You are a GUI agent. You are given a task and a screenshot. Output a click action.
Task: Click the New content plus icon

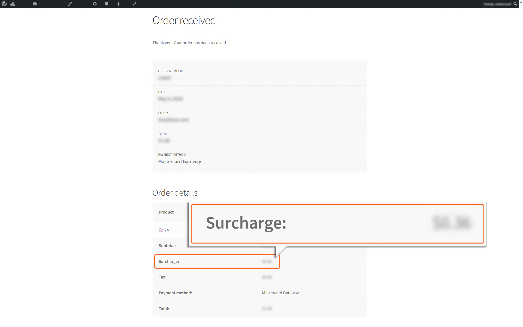[118, 4]
